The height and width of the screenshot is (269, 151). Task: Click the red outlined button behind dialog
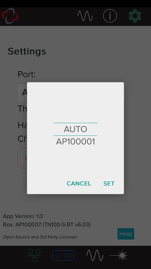tap(22, 158)
